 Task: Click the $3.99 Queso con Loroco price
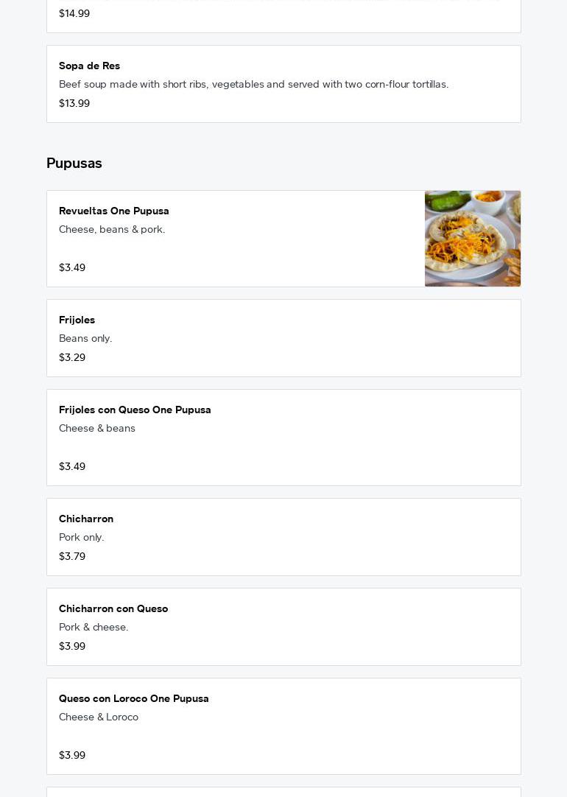pos(72,756)
